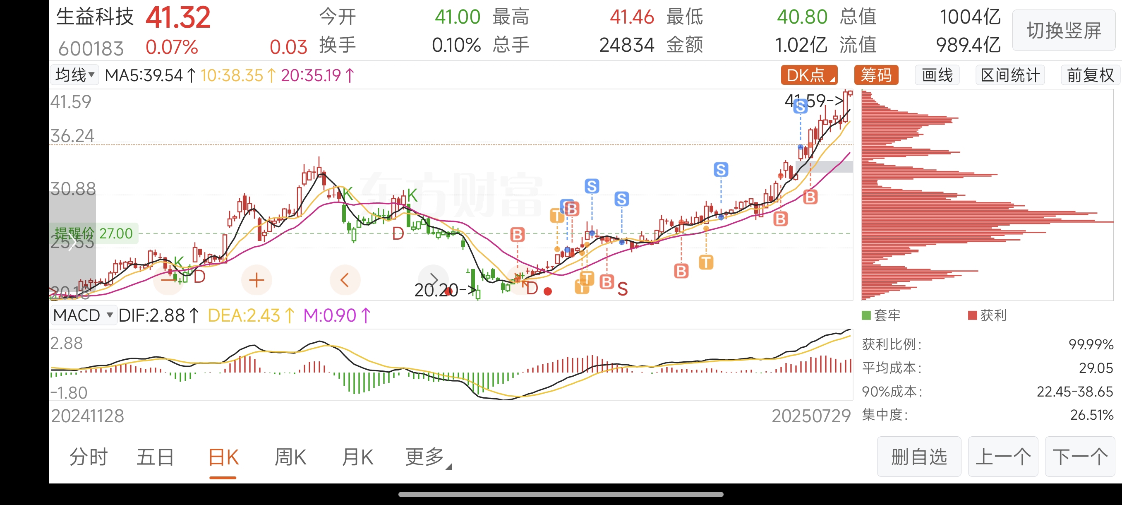The height and width of the screenshot is (505, 1122).
Task: Toggle the DK点 signal button
Action: [809, 75]
